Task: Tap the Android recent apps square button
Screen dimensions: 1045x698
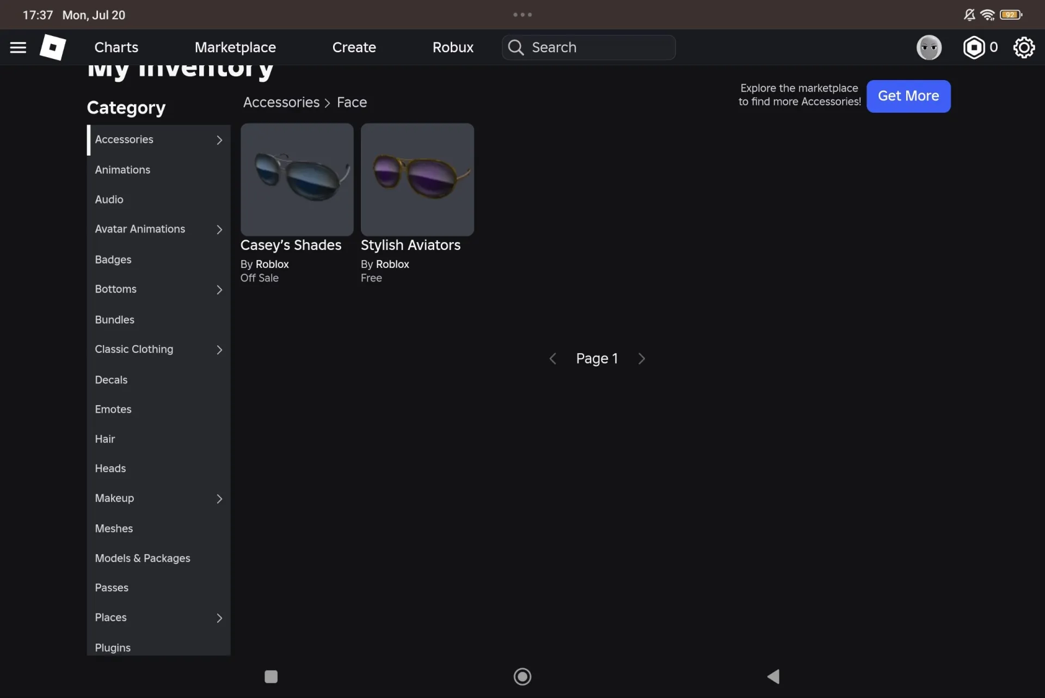Action: click(x=271, y=677)
